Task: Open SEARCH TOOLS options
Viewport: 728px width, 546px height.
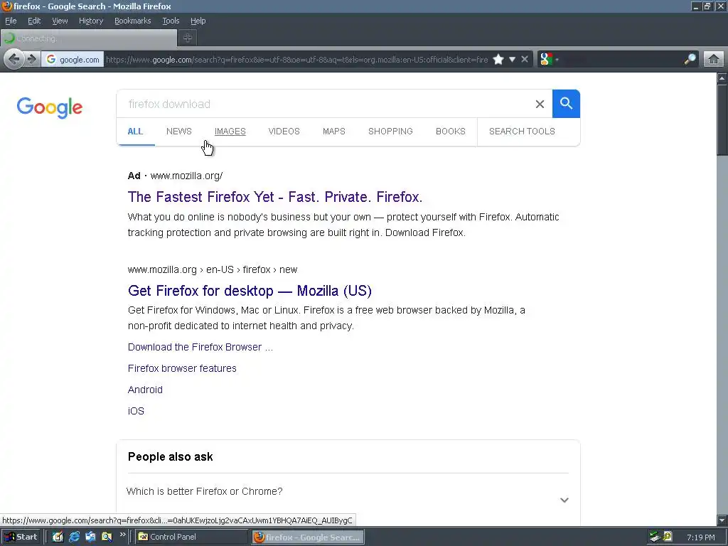Action: point(522,132)
